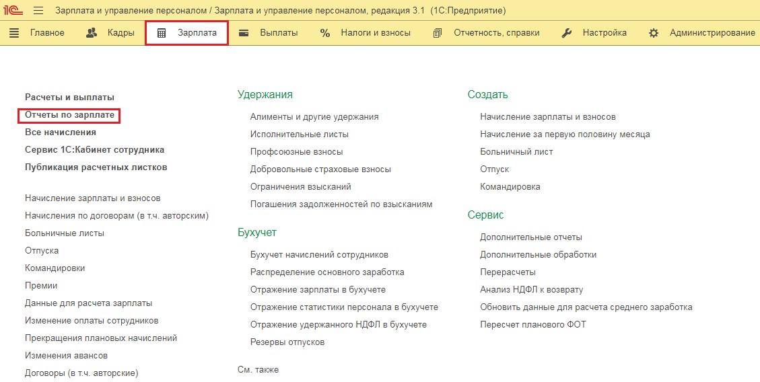Open Алименты и другие удержания
Viewport: 760px width, 382px height.
click(314, 116)
